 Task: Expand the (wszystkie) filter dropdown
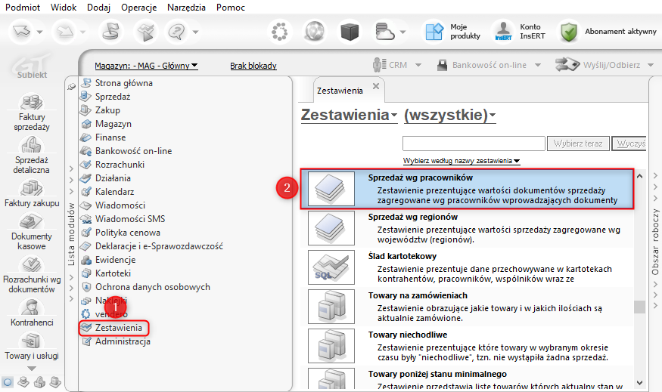[449, 115]
